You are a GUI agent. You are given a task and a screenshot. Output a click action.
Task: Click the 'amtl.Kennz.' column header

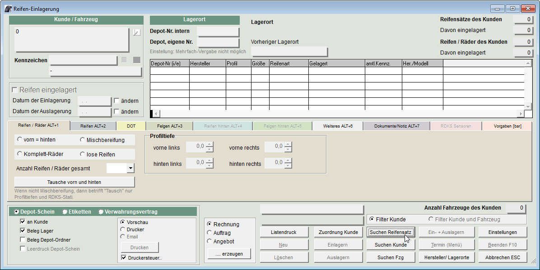pyautogui.click(x=384, y=63)
